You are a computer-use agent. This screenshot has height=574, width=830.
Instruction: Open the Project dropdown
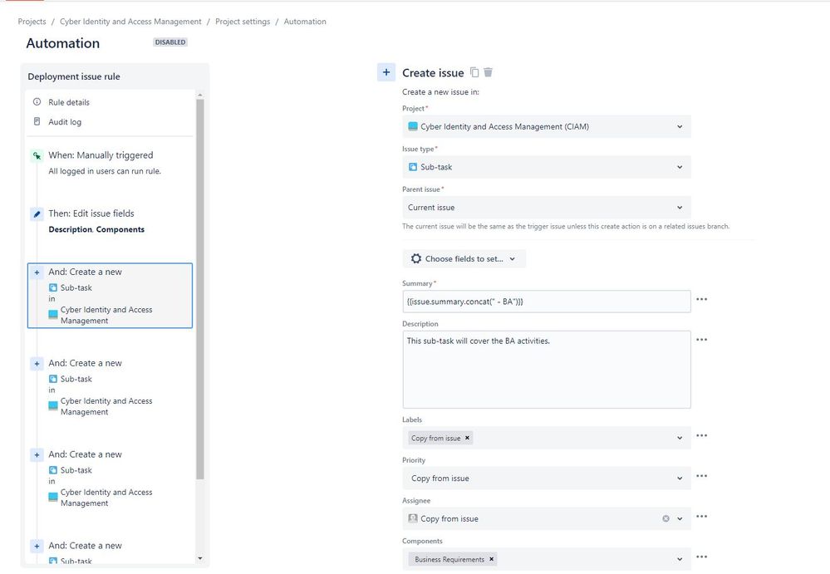[547, 126]
